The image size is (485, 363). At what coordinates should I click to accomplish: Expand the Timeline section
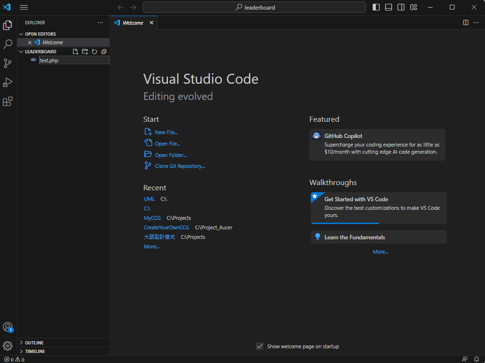pos(35,351)
